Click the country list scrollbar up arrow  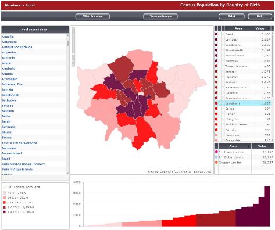[x=67, y=35]
